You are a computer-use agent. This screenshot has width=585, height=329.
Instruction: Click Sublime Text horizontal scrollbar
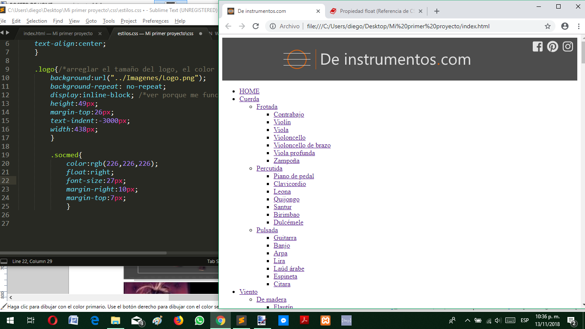(x=84, y=253)
